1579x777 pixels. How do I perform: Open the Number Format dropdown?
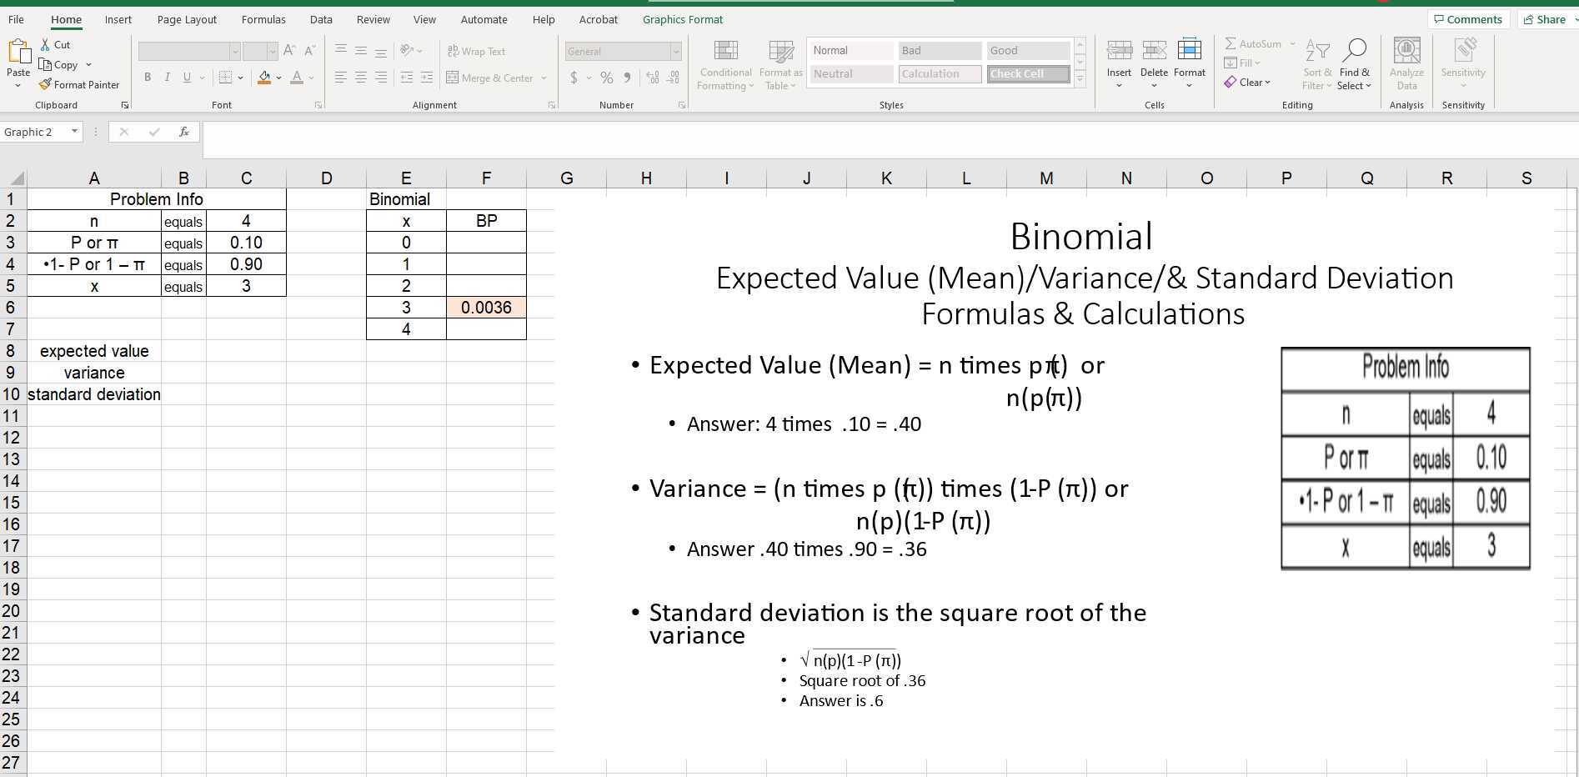pos(675,51)
